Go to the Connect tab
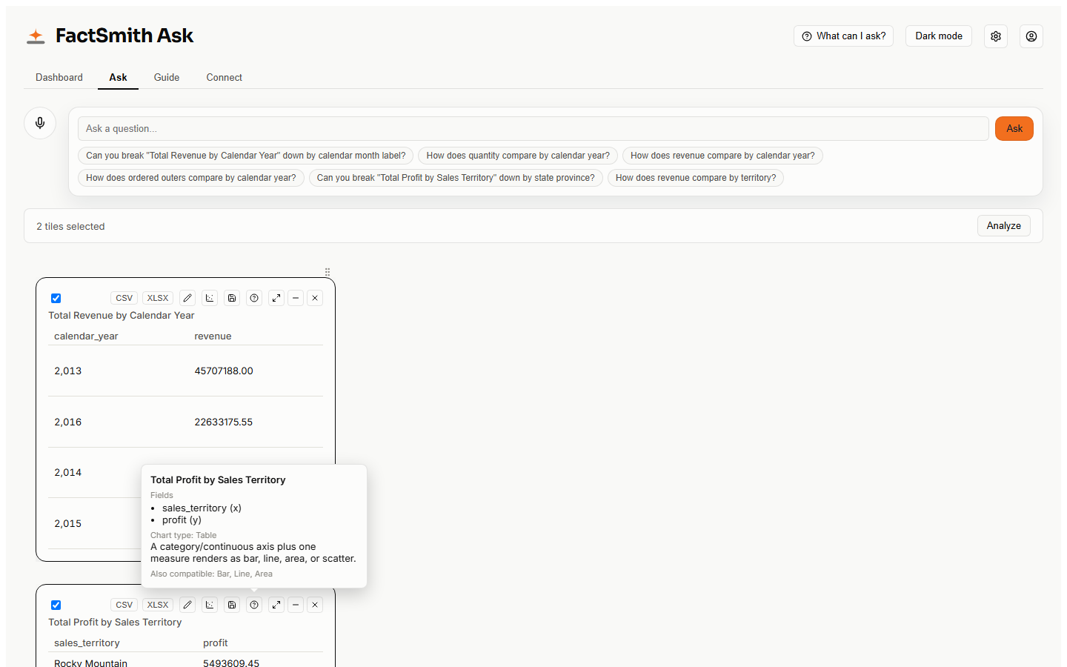1067x667 pixels. (x=225, y=77)
